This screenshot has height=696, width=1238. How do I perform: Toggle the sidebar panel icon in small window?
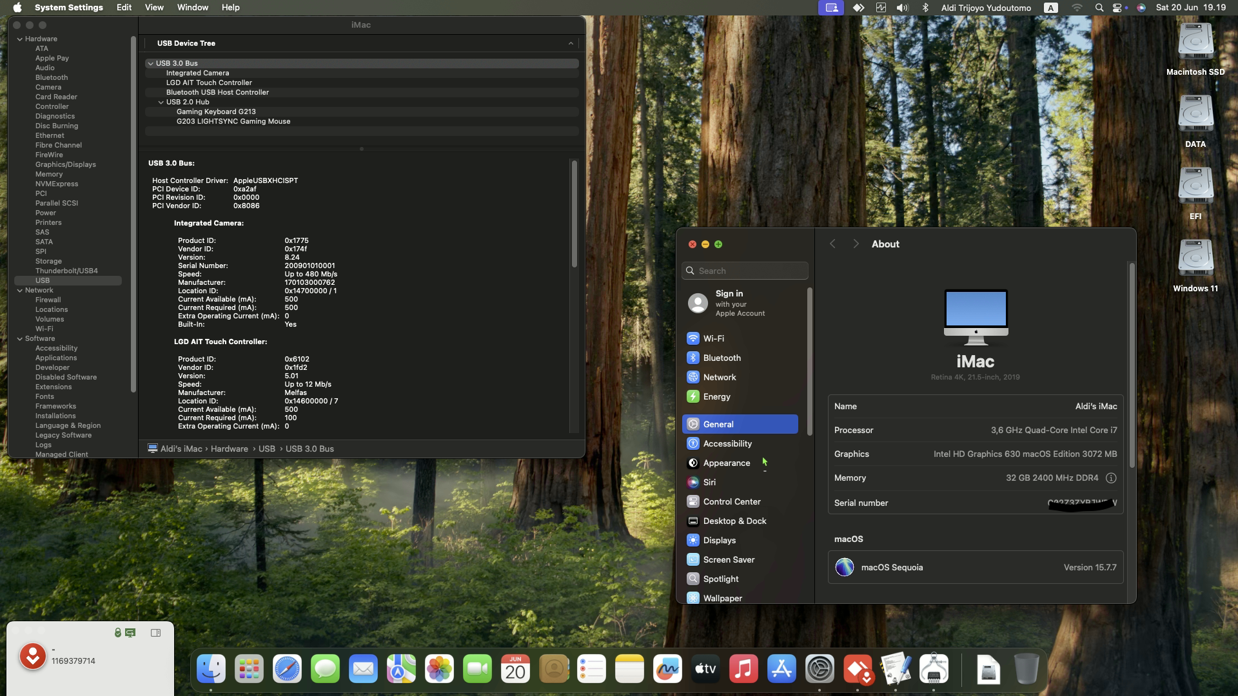click(x=155, y=633)
